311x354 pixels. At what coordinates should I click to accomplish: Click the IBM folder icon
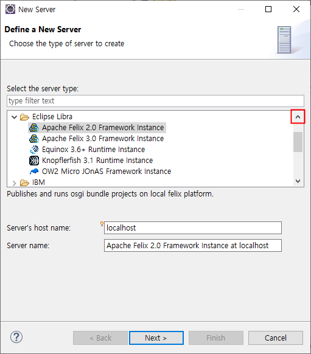(x=24, y=182)
